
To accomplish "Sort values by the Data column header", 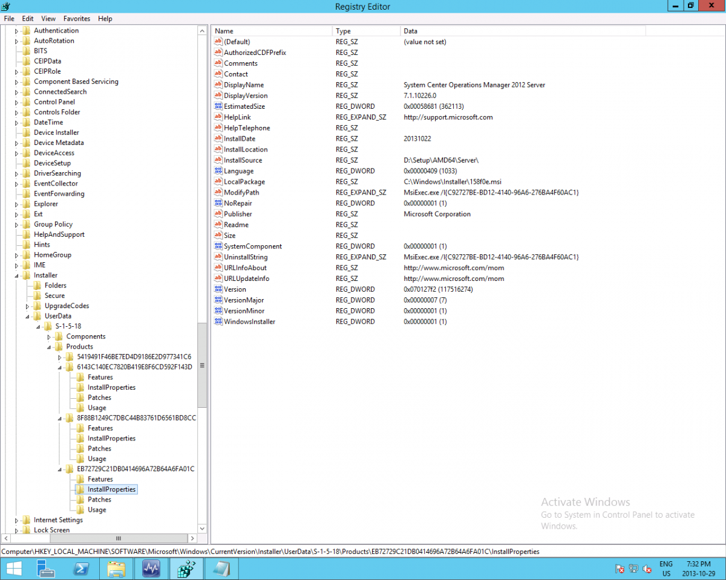I will pos(523,31).
